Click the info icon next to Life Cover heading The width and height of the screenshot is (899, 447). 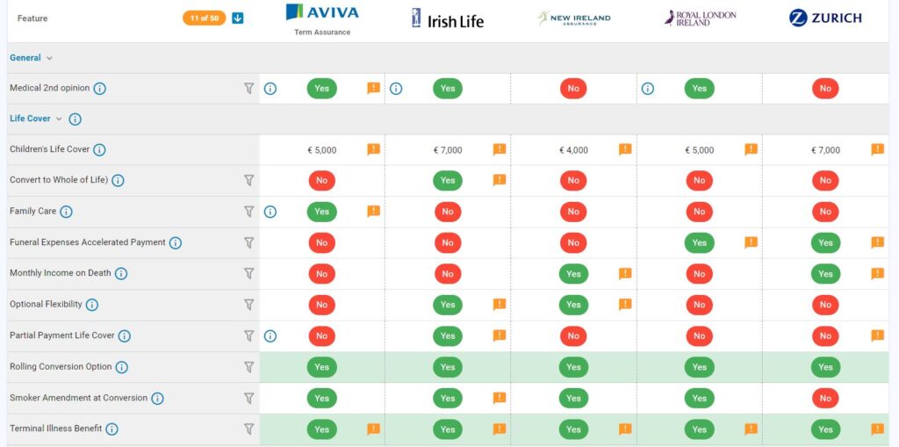75,119
